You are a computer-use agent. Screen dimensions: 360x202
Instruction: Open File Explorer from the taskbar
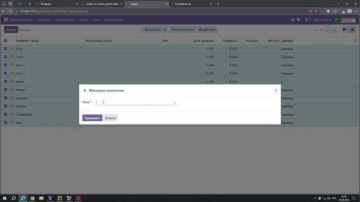point(41,198)
